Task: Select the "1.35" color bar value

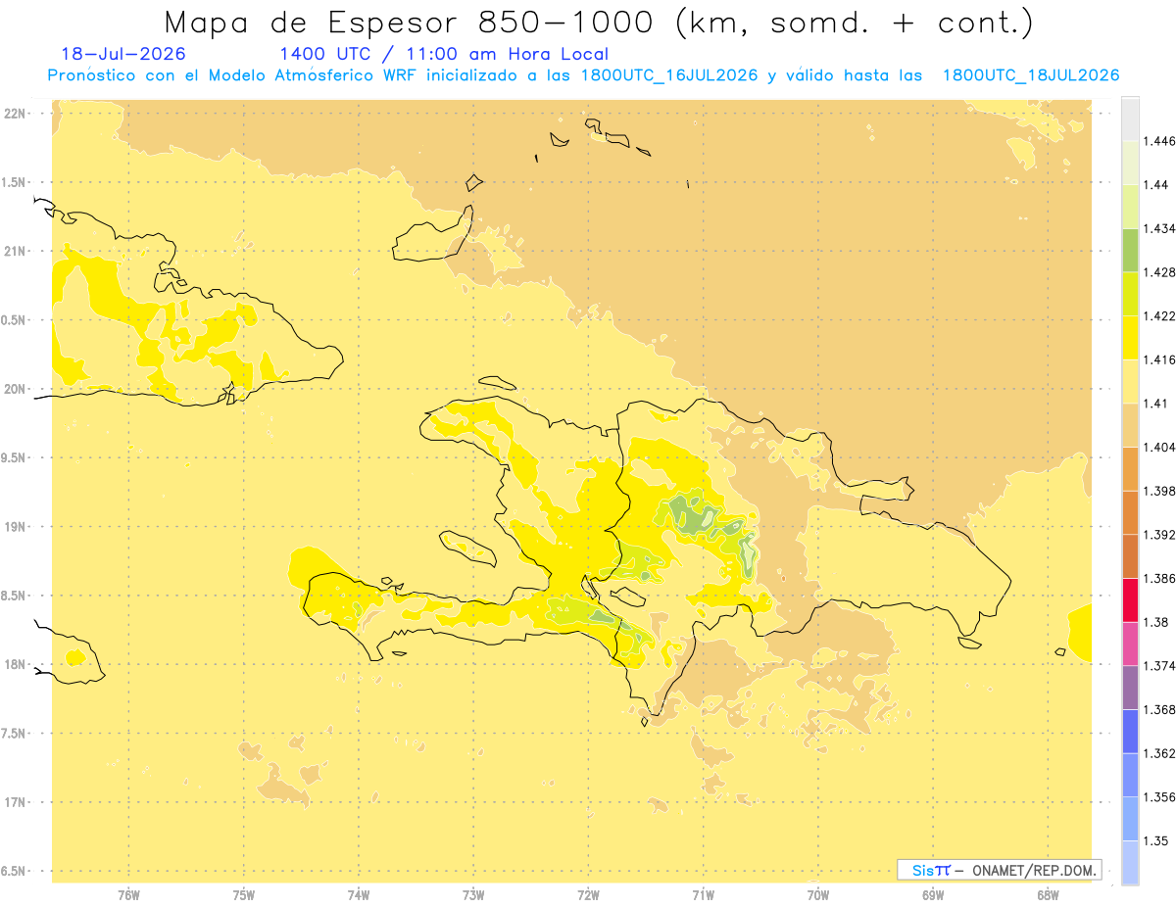Action: point(1155,840)
